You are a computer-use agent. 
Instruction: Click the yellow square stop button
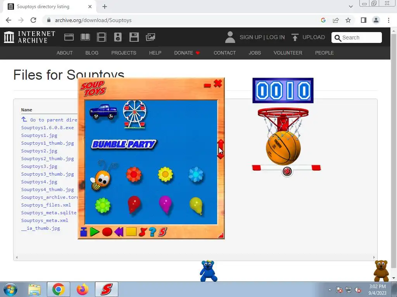[131, 232]
